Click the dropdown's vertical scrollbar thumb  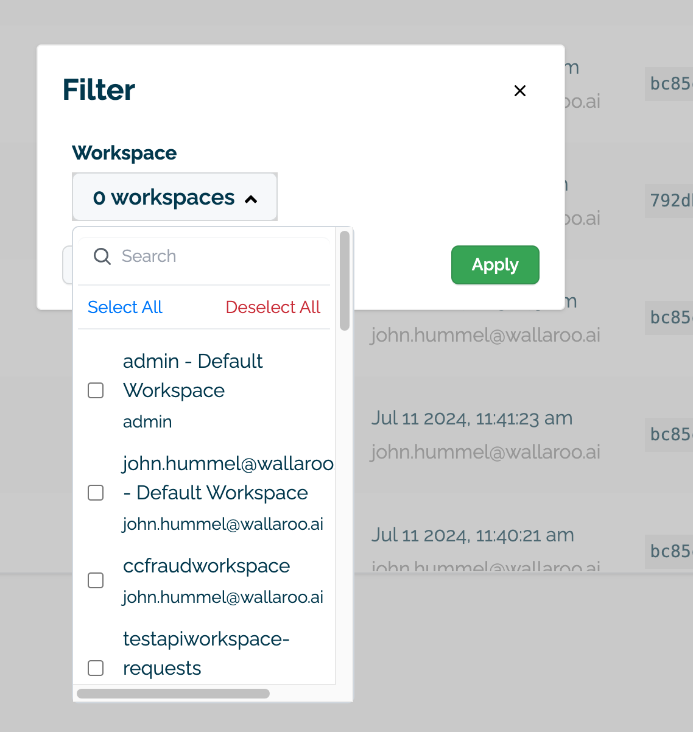(x=345, y=280)
